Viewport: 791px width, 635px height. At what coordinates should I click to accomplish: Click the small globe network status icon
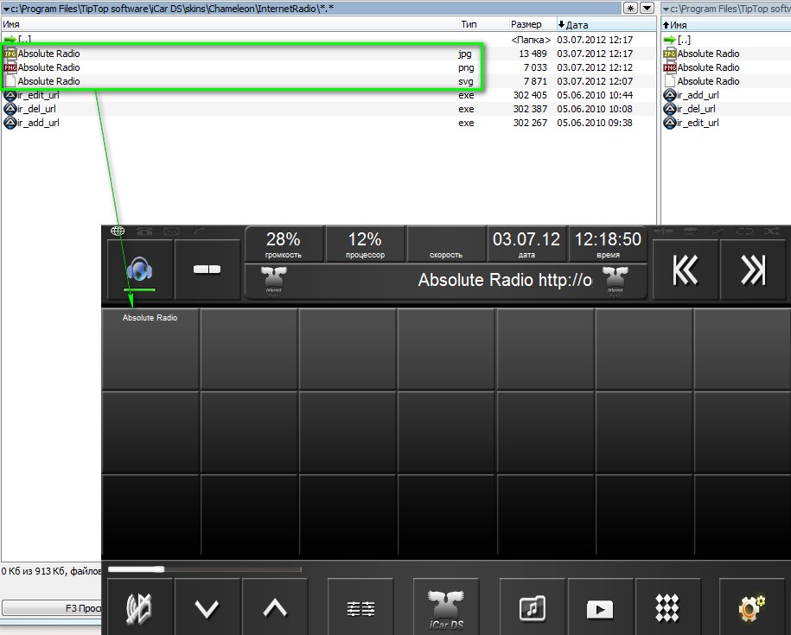tap(118, 231)
